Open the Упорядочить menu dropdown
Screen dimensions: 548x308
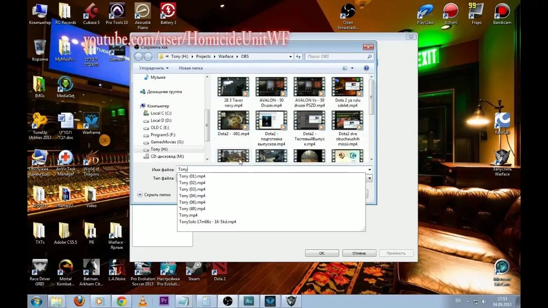tap(154, 68)
